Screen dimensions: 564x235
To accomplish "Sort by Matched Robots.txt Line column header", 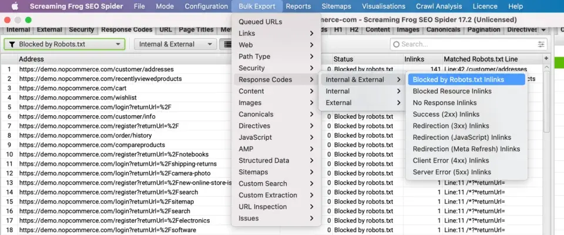I will [x=492, y=59].
